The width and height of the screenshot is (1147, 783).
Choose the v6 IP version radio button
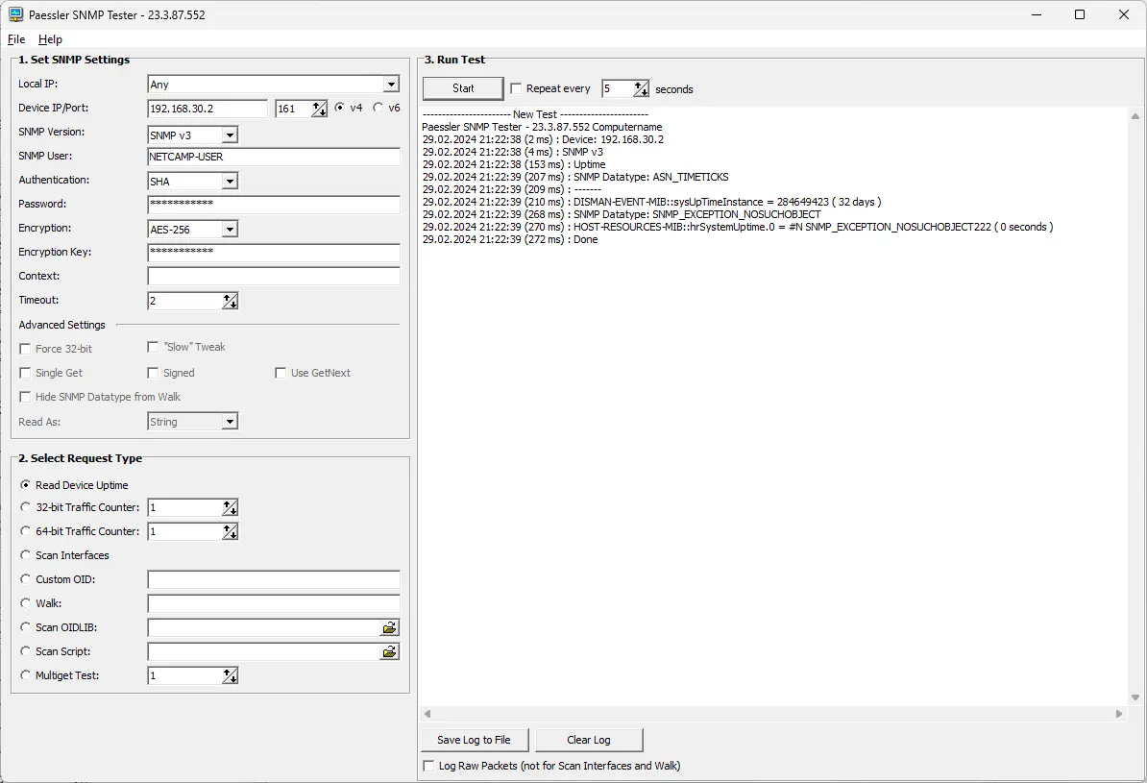[378, 108]
